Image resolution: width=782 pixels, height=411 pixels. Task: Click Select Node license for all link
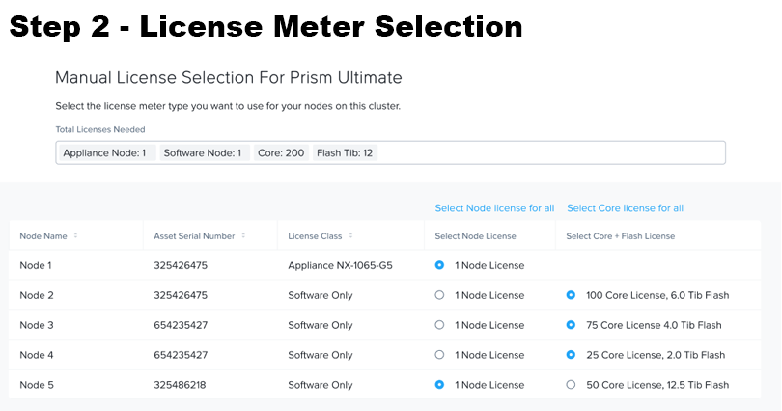tap(494, 208)
